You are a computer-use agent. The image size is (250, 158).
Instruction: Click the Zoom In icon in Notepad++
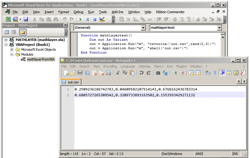175,73
